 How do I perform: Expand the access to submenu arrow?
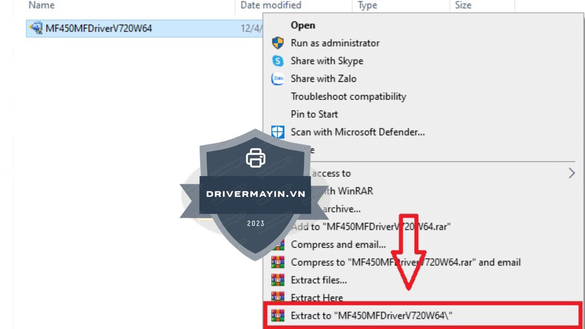pyautogui.click(x=571, y=173)
